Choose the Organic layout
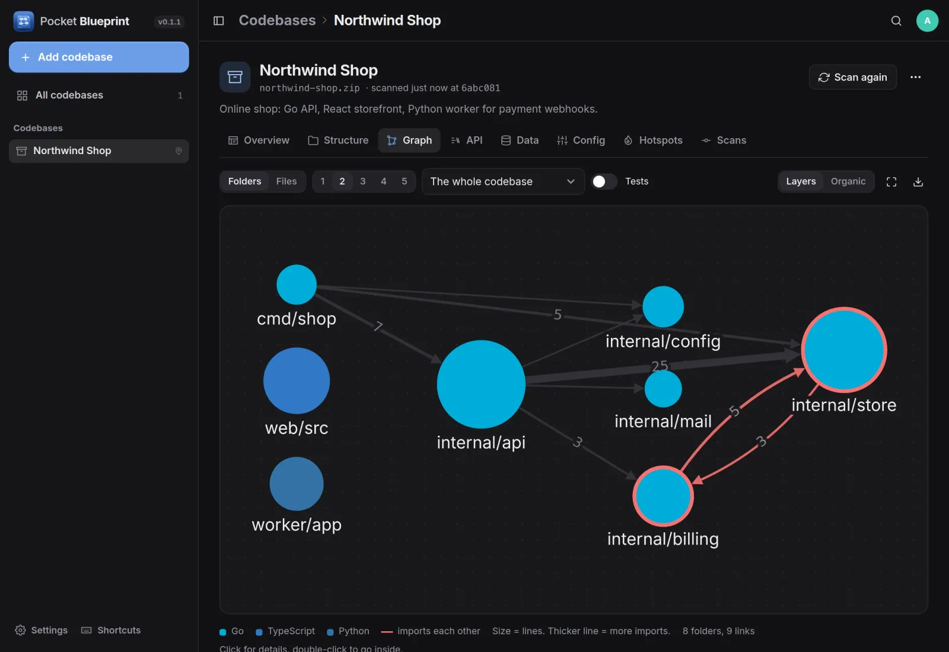This screenshot has height=652, width=949. tap(848, 181)
